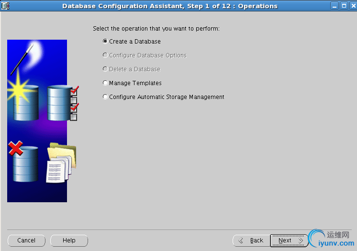Click the Cancel button
Screen dimensions: 357x251
[x=26, y=240]
